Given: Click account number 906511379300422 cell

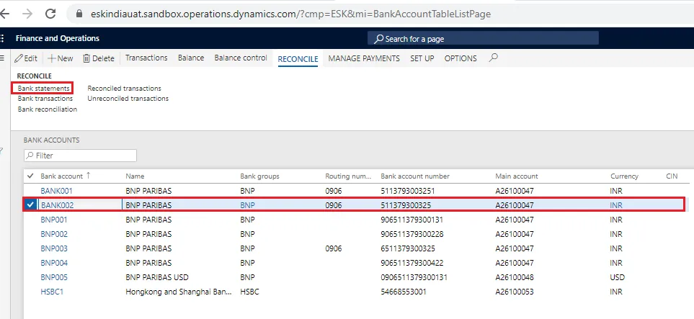Looking at the screenshot, I should (411, 263).
